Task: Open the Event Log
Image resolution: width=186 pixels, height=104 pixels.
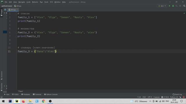Action: pyautogui.click(x=177, y=94)
